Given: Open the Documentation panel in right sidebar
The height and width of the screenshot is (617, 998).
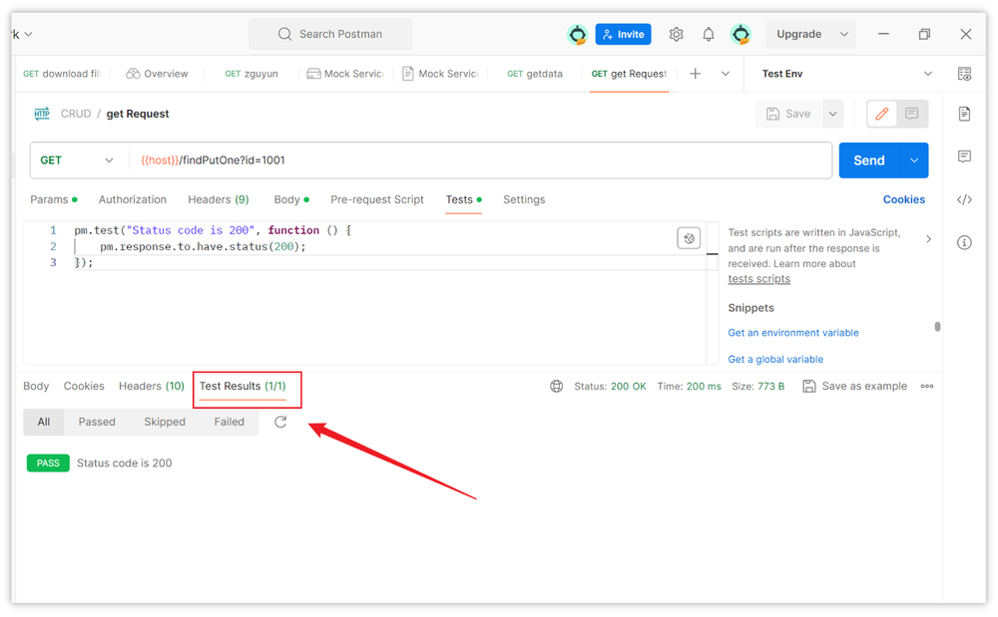Looking at the screenshot, I should tap(964, 114).
